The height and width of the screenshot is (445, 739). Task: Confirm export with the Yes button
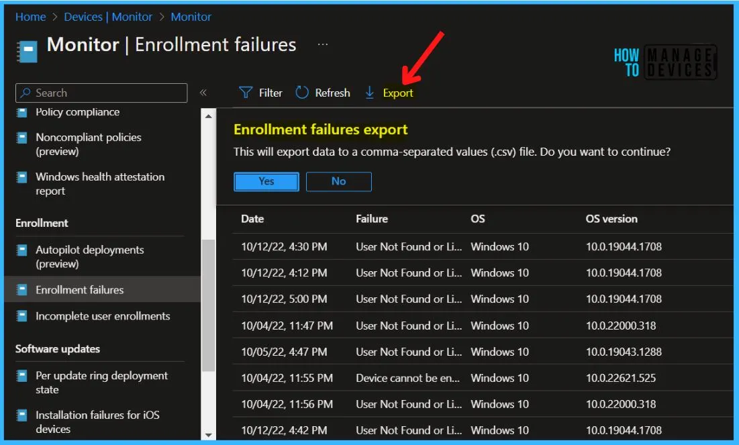pos(266,181)
